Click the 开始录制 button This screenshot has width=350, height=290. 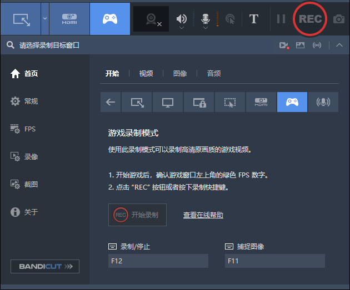click(x=138, y=215)
